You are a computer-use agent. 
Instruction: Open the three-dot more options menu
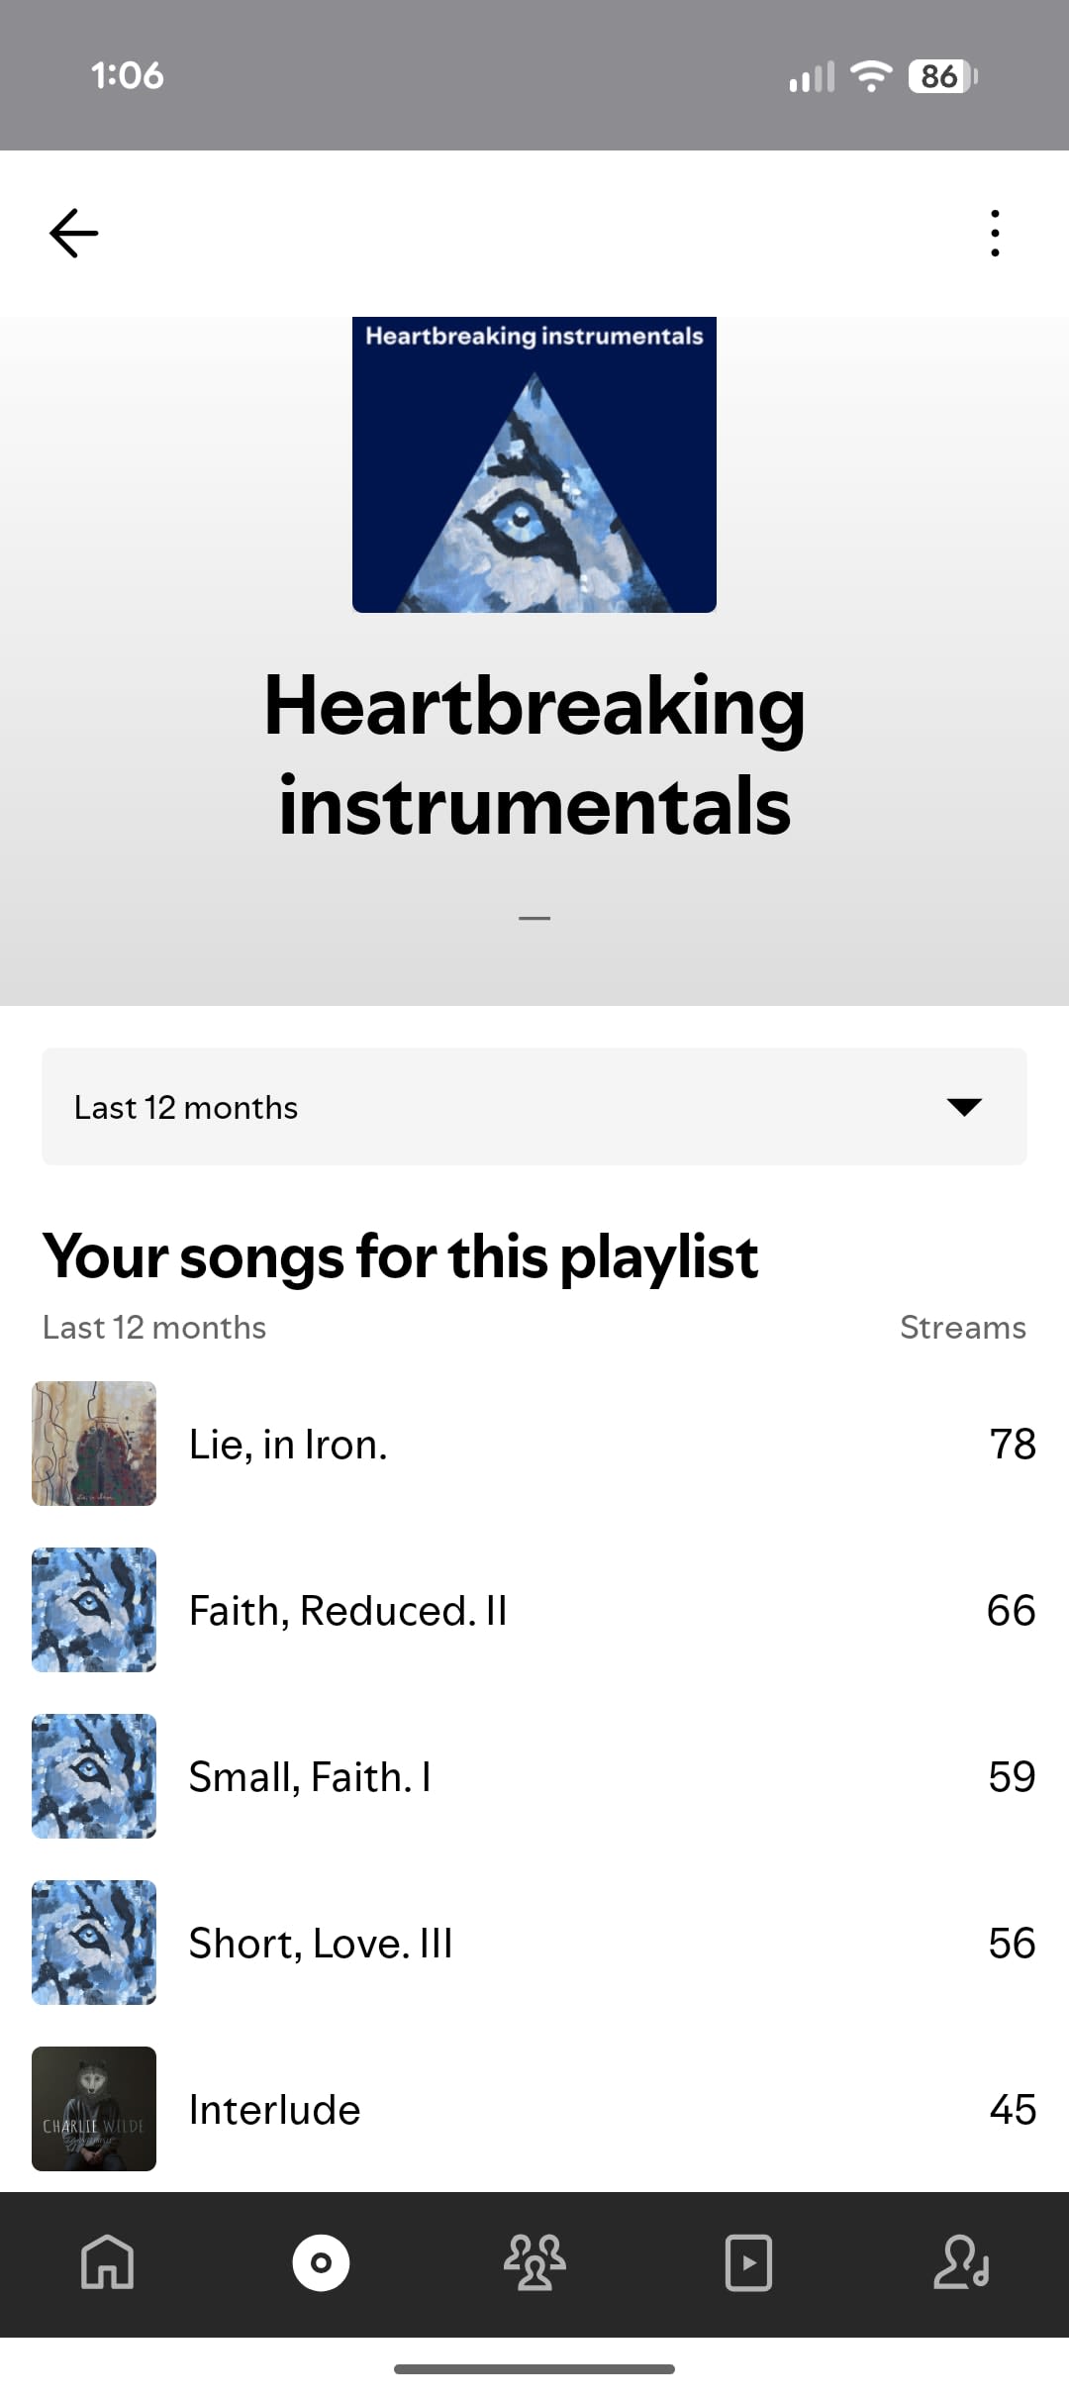(995, 234)
